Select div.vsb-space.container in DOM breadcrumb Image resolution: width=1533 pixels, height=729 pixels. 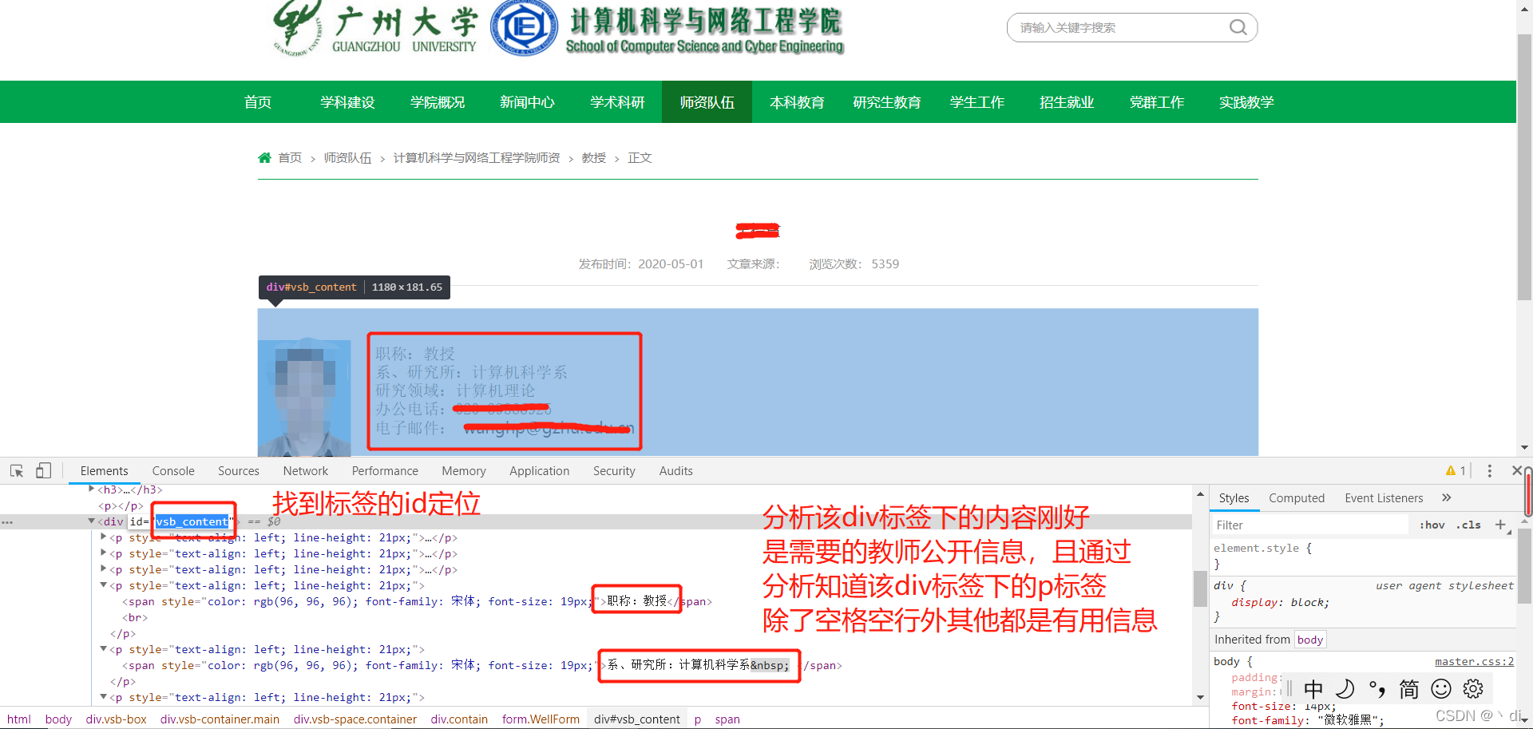(355, 719)
